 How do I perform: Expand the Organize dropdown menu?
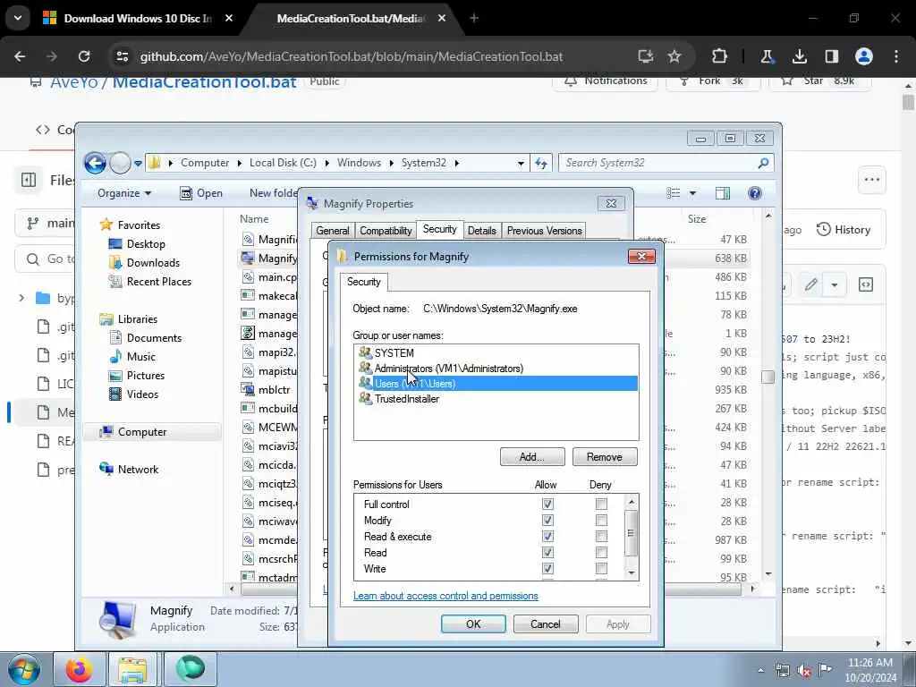123,193
